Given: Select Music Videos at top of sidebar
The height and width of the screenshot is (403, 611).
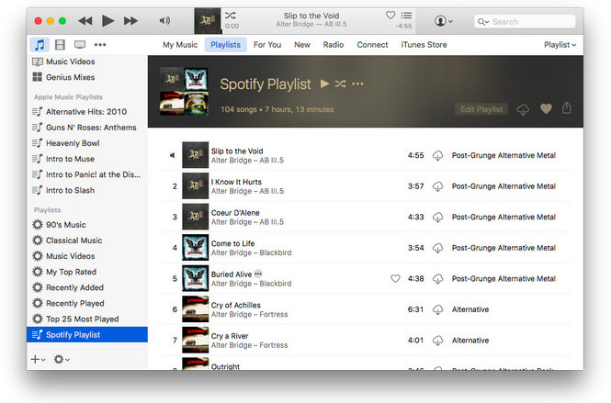Looking at the screenshot, I should (87, 62).
